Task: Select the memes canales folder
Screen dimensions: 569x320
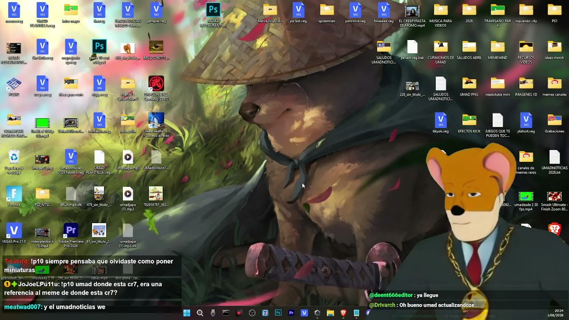Action: (554, 86)
